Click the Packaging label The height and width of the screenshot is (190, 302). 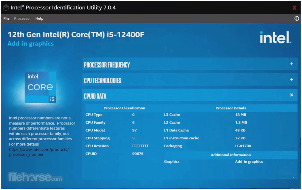pos(173,146)
